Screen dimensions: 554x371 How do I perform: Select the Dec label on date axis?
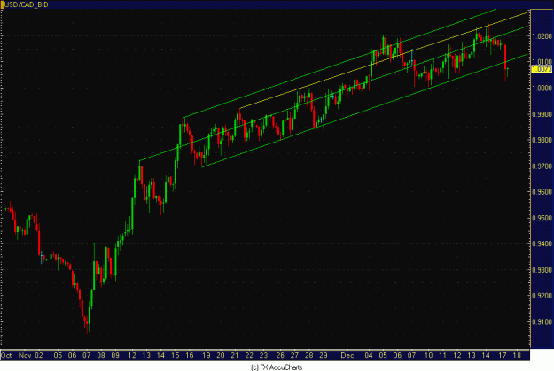click(347, 355)
